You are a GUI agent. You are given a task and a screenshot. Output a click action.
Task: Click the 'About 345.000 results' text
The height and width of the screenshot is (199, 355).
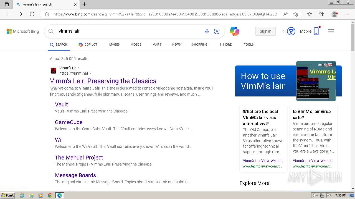pos(69,59)
